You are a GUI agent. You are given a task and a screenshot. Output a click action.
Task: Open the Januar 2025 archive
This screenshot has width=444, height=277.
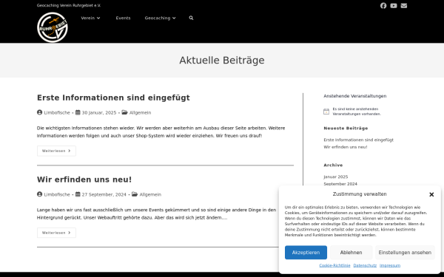tap(336, 177)
